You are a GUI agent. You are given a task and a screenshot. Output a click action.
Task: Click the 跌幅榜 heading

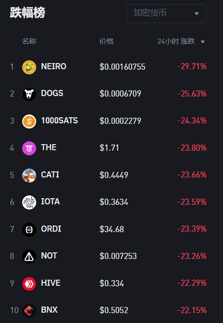point(28,13)
